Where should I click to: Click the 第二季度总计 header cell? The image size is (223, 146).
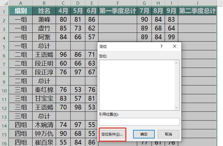(x=197, y=11)
